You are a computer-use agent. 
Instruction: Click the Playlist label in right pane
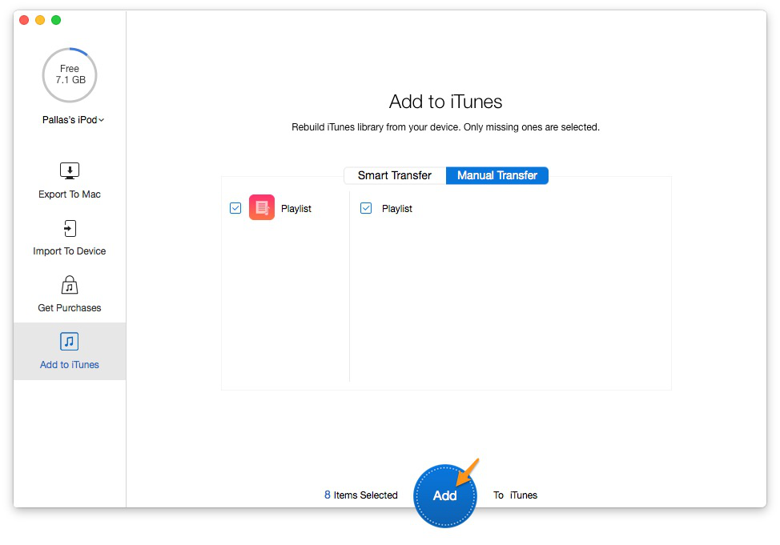(x=397, y=208)
